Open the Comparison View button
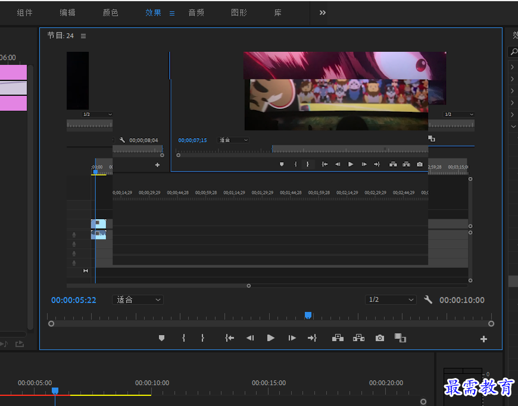Viewport: 518px width, 406px height. [x=400, y=338]
